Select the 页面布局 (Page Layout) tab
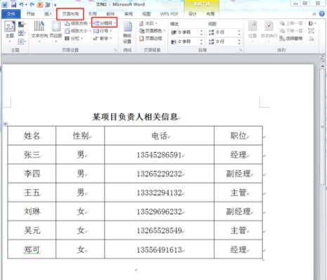 click(70, 14)
